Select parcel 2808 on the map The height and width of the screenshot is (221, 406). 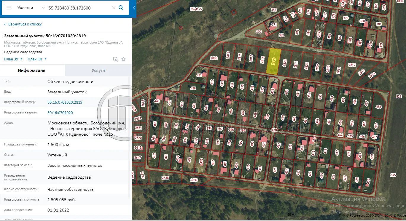214,58
